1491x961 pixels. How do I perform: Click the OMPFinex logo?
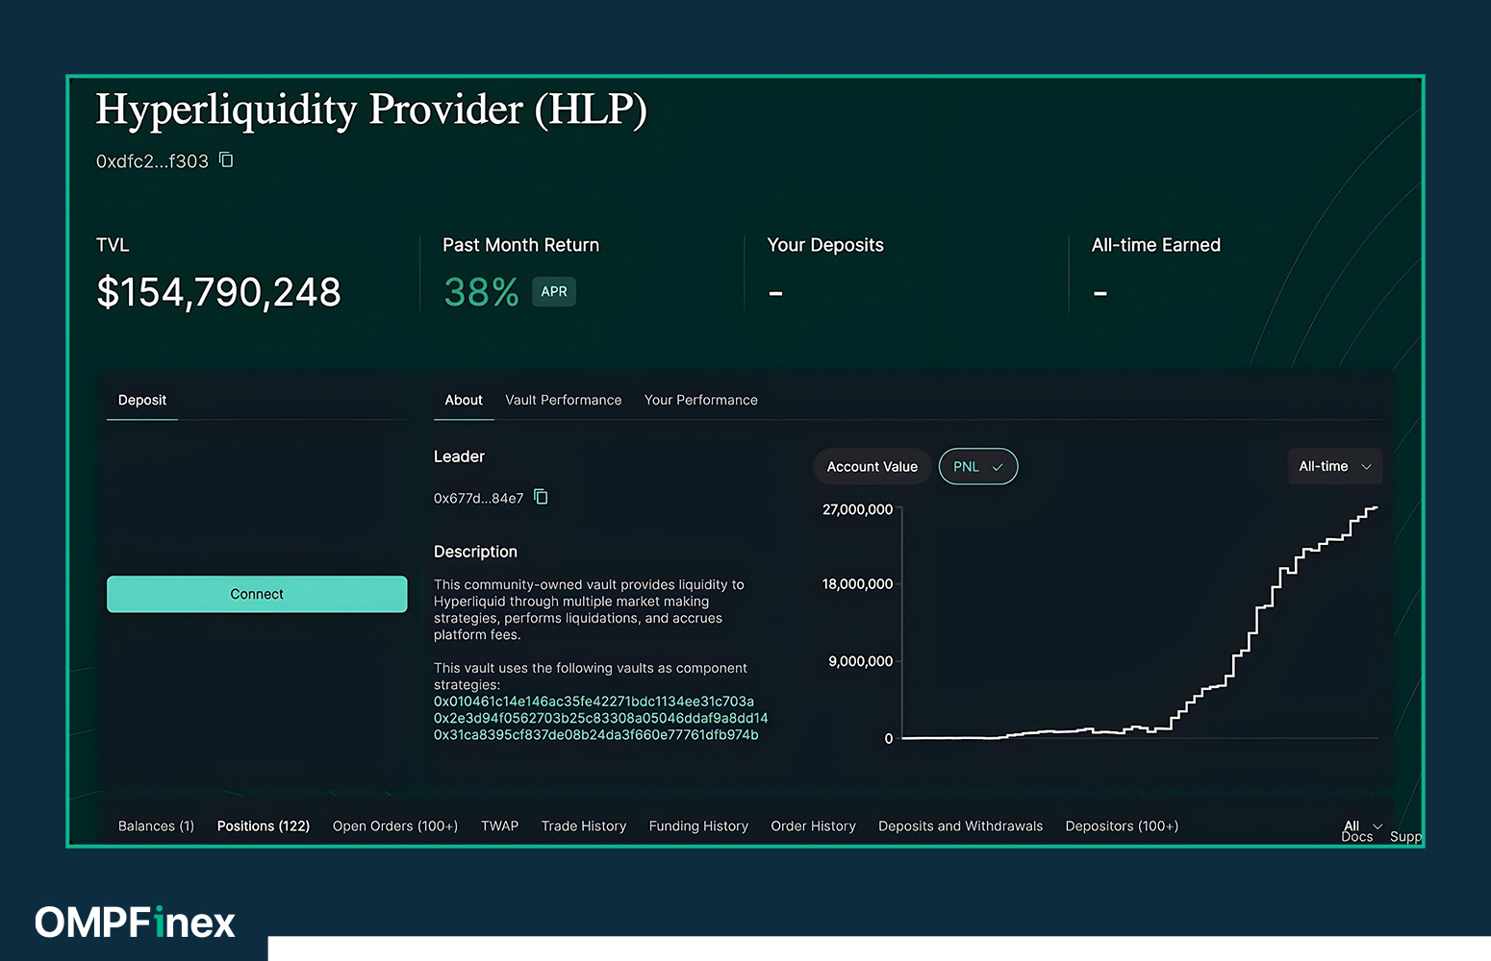136,923
